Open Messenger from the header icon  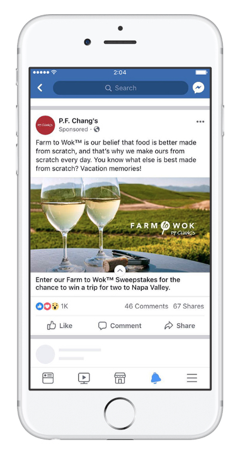click(198, 88)
